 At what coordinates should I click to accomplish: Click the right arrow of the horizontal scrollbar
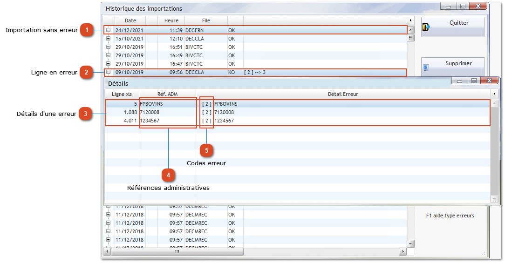(x=403, y=252)
